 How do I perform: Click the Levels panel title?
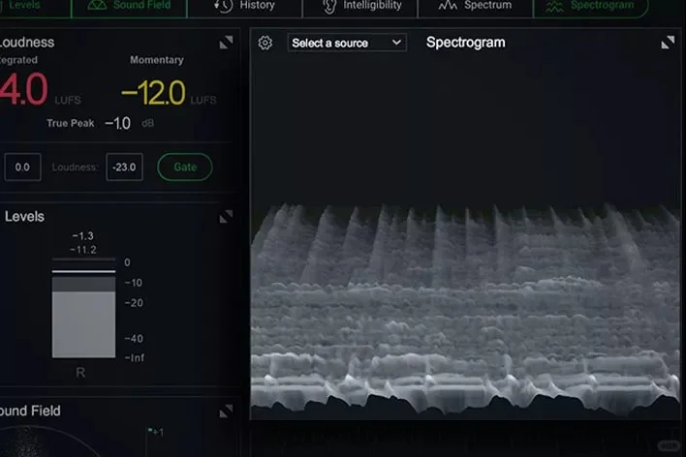pos(24,217)
